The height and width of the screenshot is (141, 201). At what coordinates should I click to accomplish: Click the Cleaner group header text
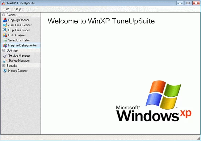pos(11,15)
